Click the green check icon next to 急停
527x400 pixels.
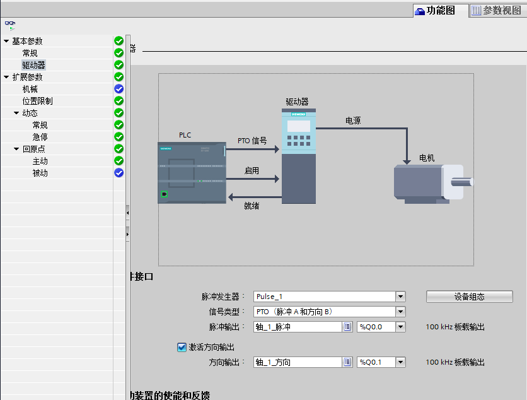point(119,136)
